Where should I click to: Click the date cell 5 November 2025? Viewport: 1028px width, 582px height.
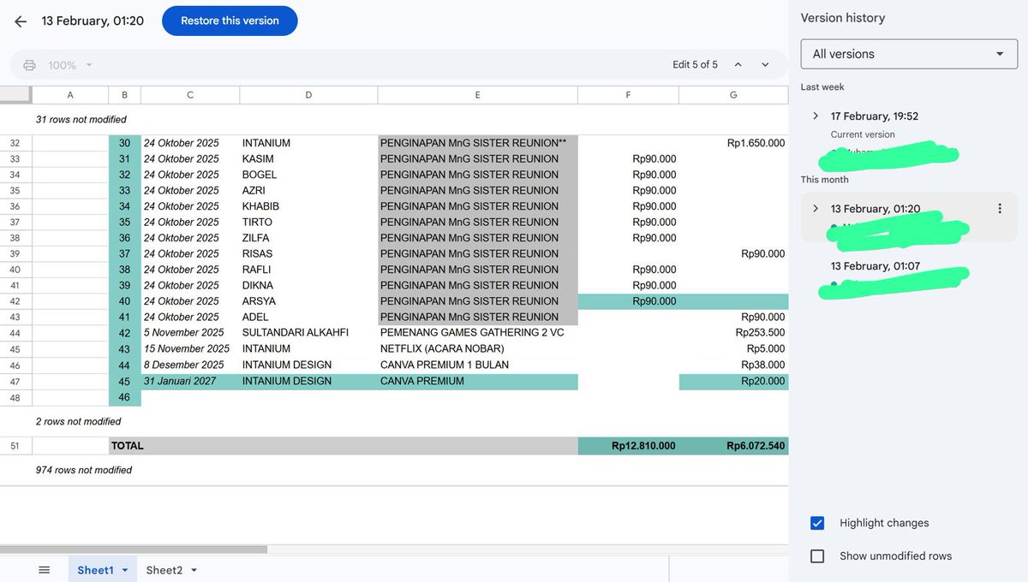[x=190, y=333]
